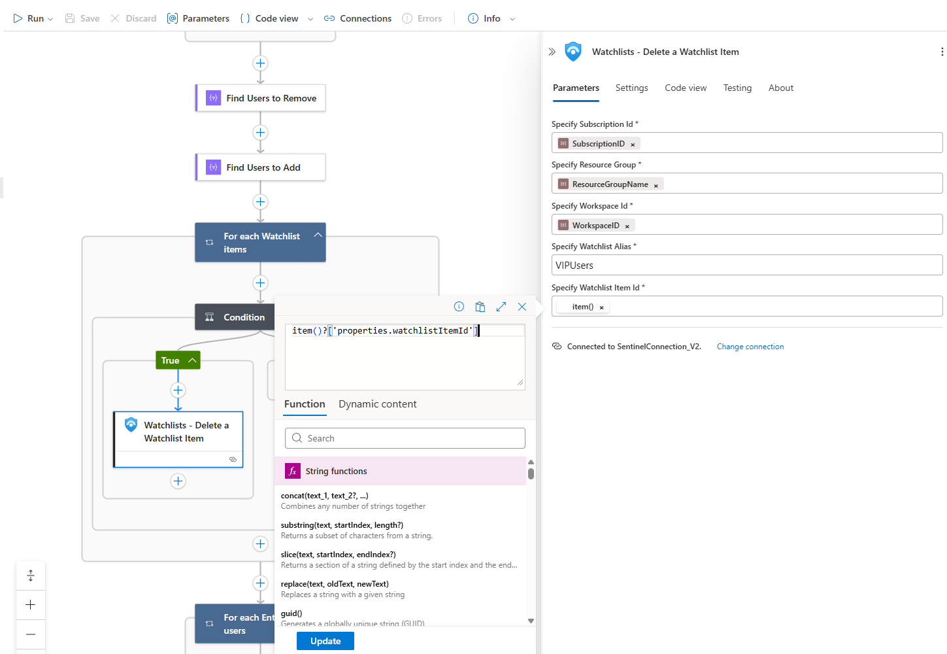Expand the expression editor to full screen

tap(501, 307)
